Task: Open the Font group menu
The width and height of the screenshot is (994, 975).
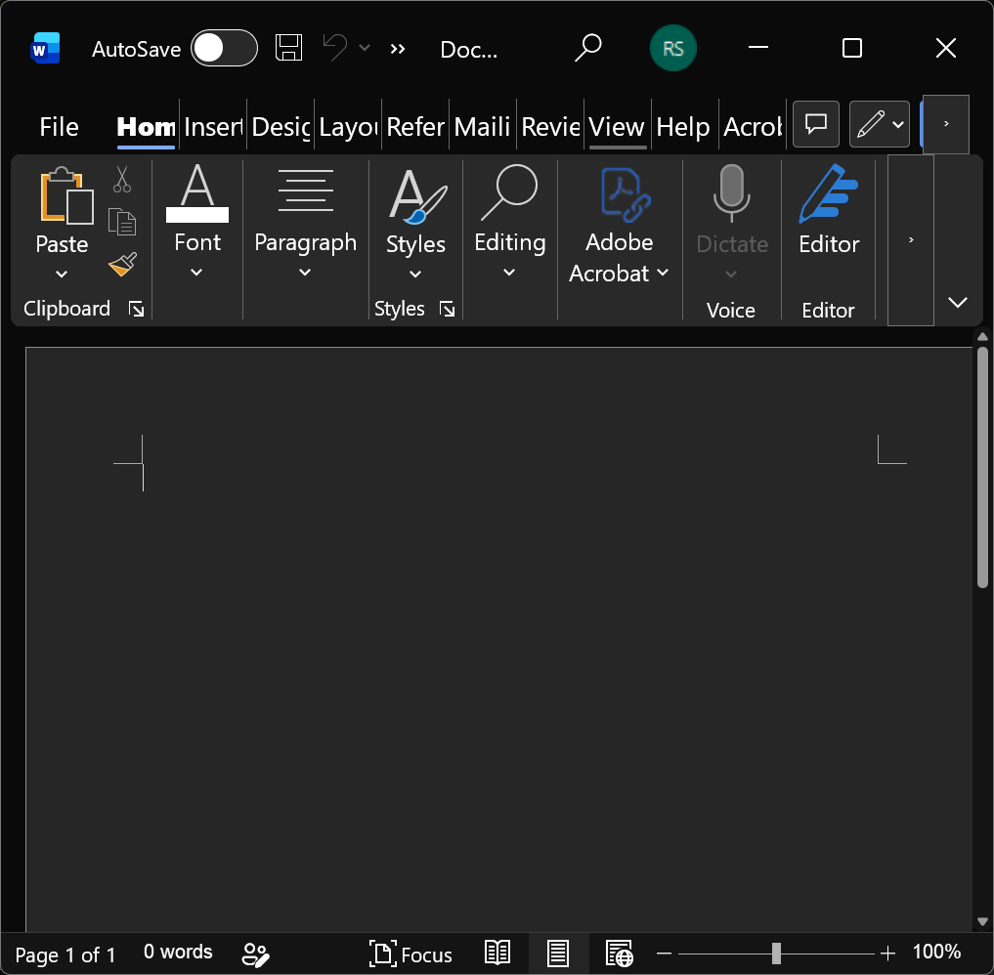Action: (197, 222)
